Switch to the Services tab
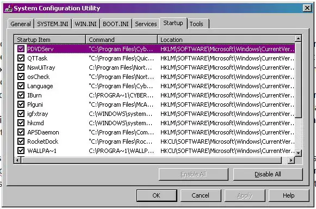 tap(146, 24)
